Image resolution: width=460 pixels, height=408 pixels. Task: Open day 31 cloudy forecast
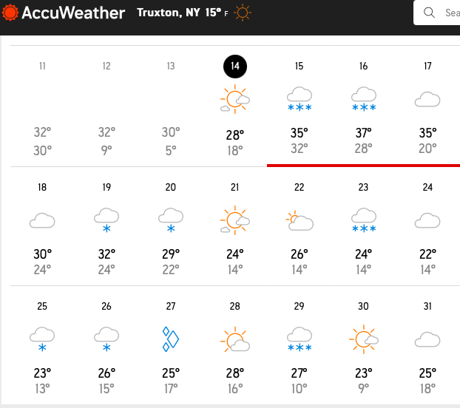click(427, 347)
